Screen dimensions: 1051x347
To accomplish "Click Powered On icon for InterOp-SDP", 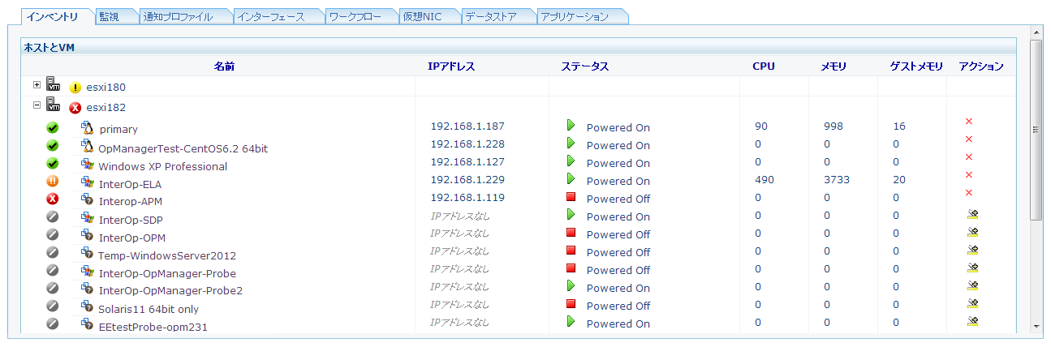I will point(571,214).
